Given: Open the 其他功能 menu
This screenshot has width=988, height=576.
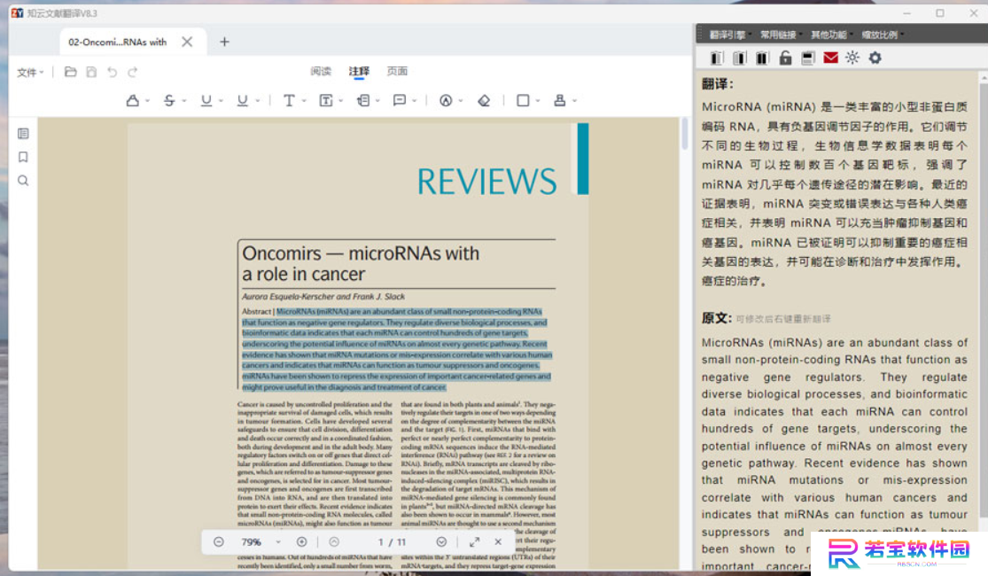Looking at the screenshot, I should coord(831,35).
